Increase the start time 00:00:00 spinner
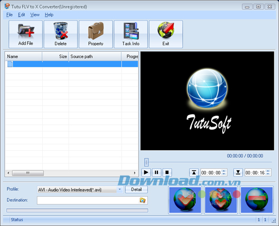The height and width of the screenshot is (226, 279). (x=224, y=171)
